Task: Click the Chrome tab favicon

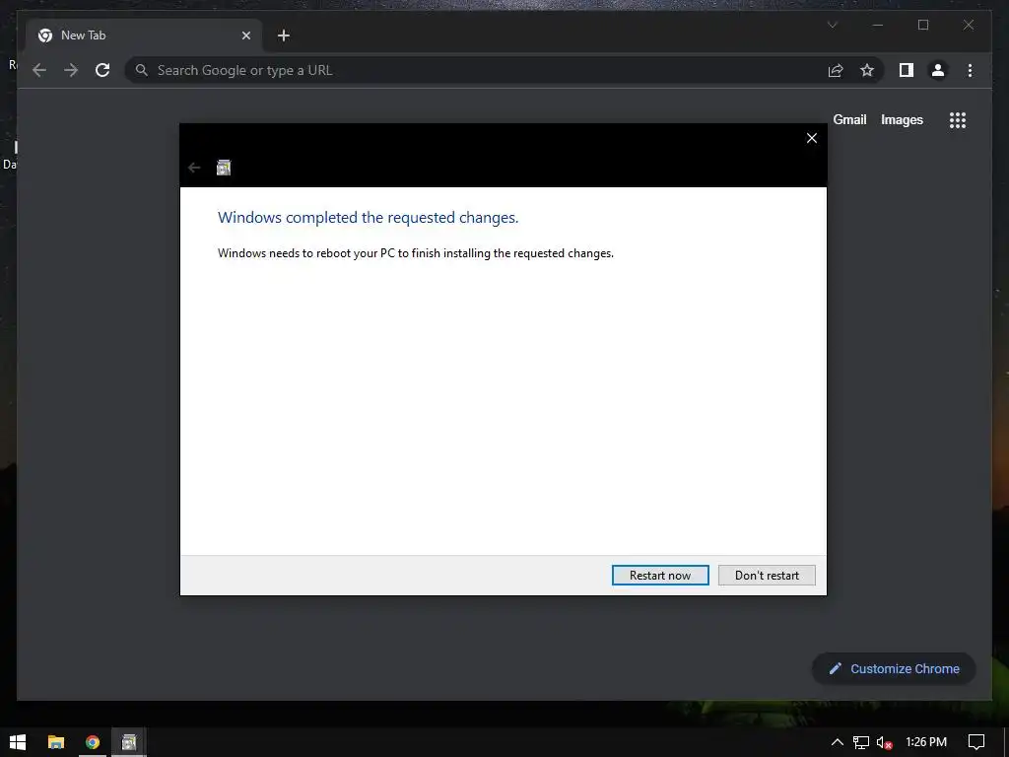Action: (x=45, y=35)
